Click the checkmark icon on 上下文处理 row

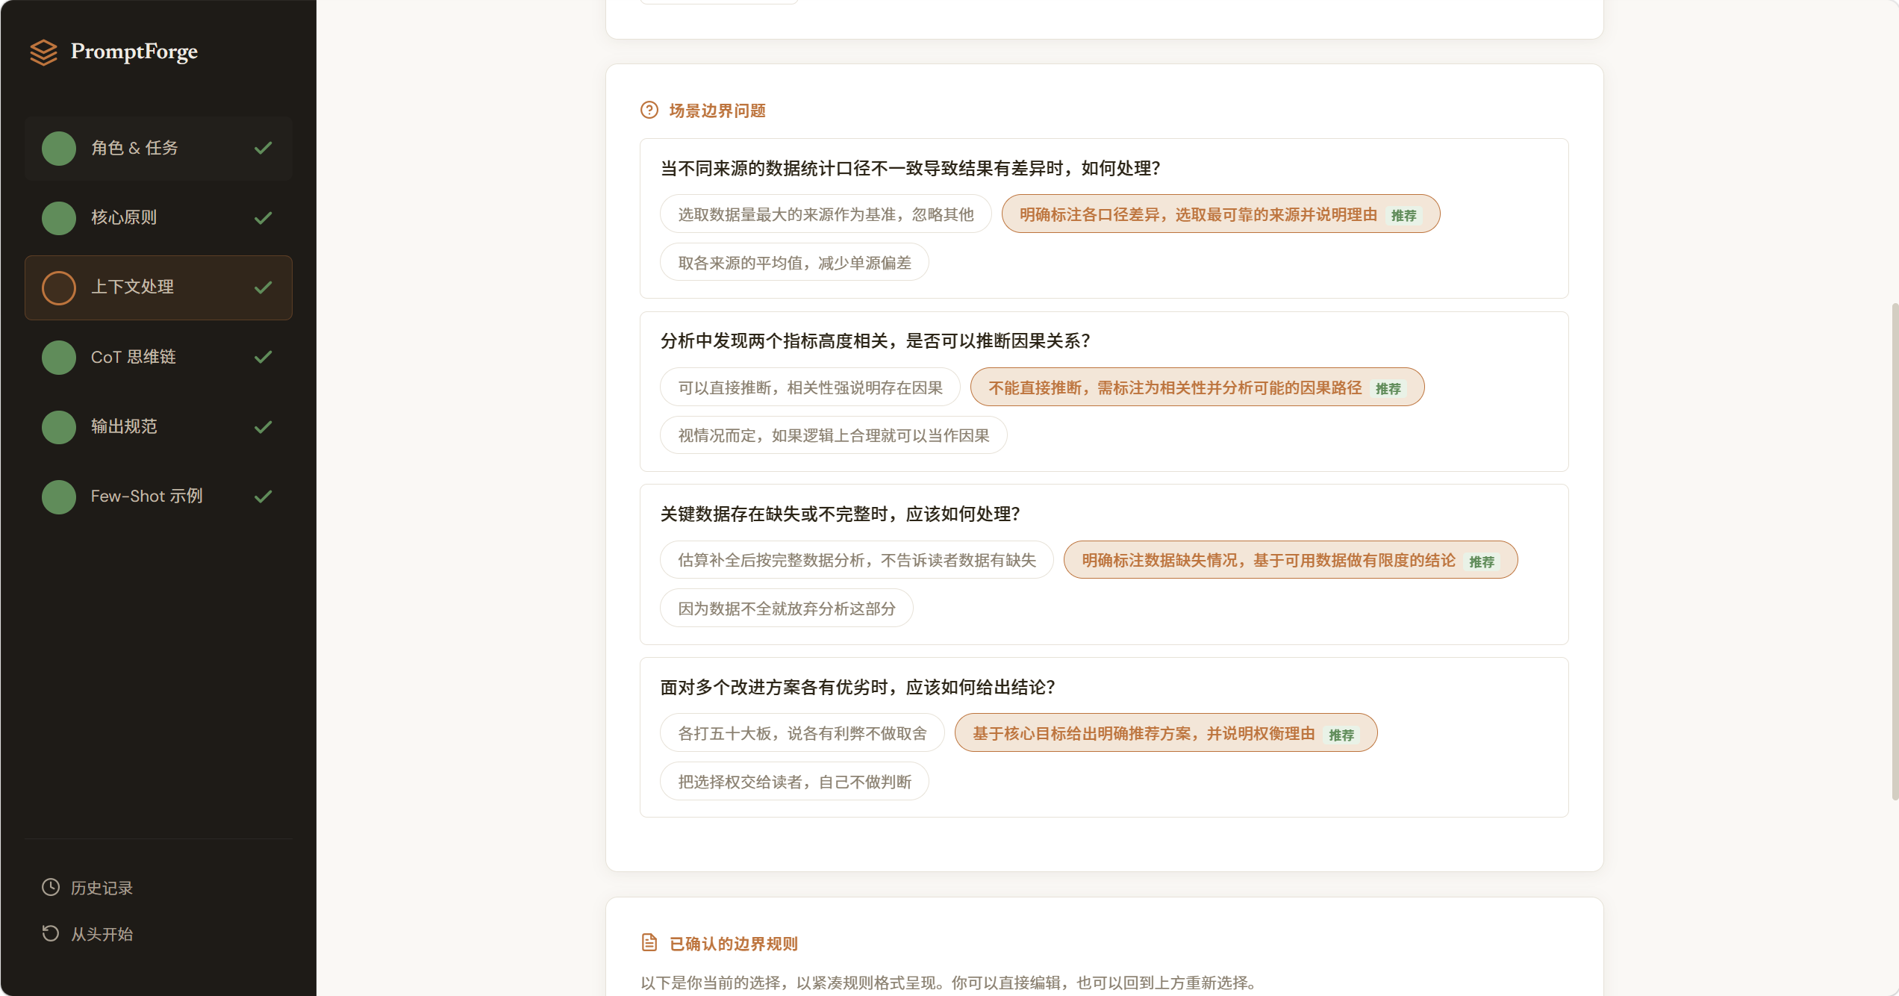(x=263, y=287)
